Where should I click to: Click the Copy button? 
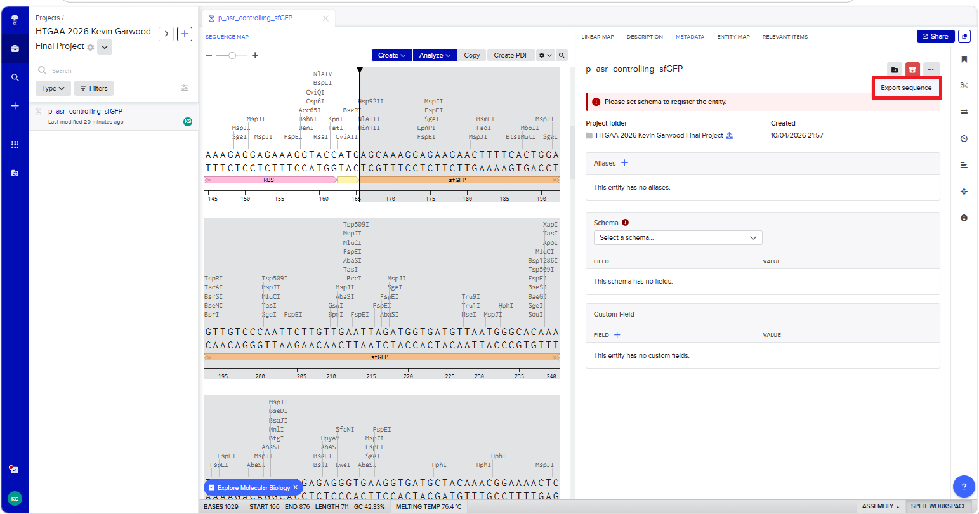click(x=471, y=55)
